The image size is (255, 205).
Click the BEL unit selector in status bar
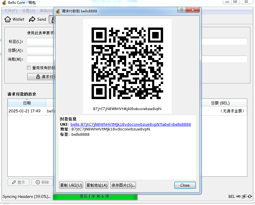(232, 196)
